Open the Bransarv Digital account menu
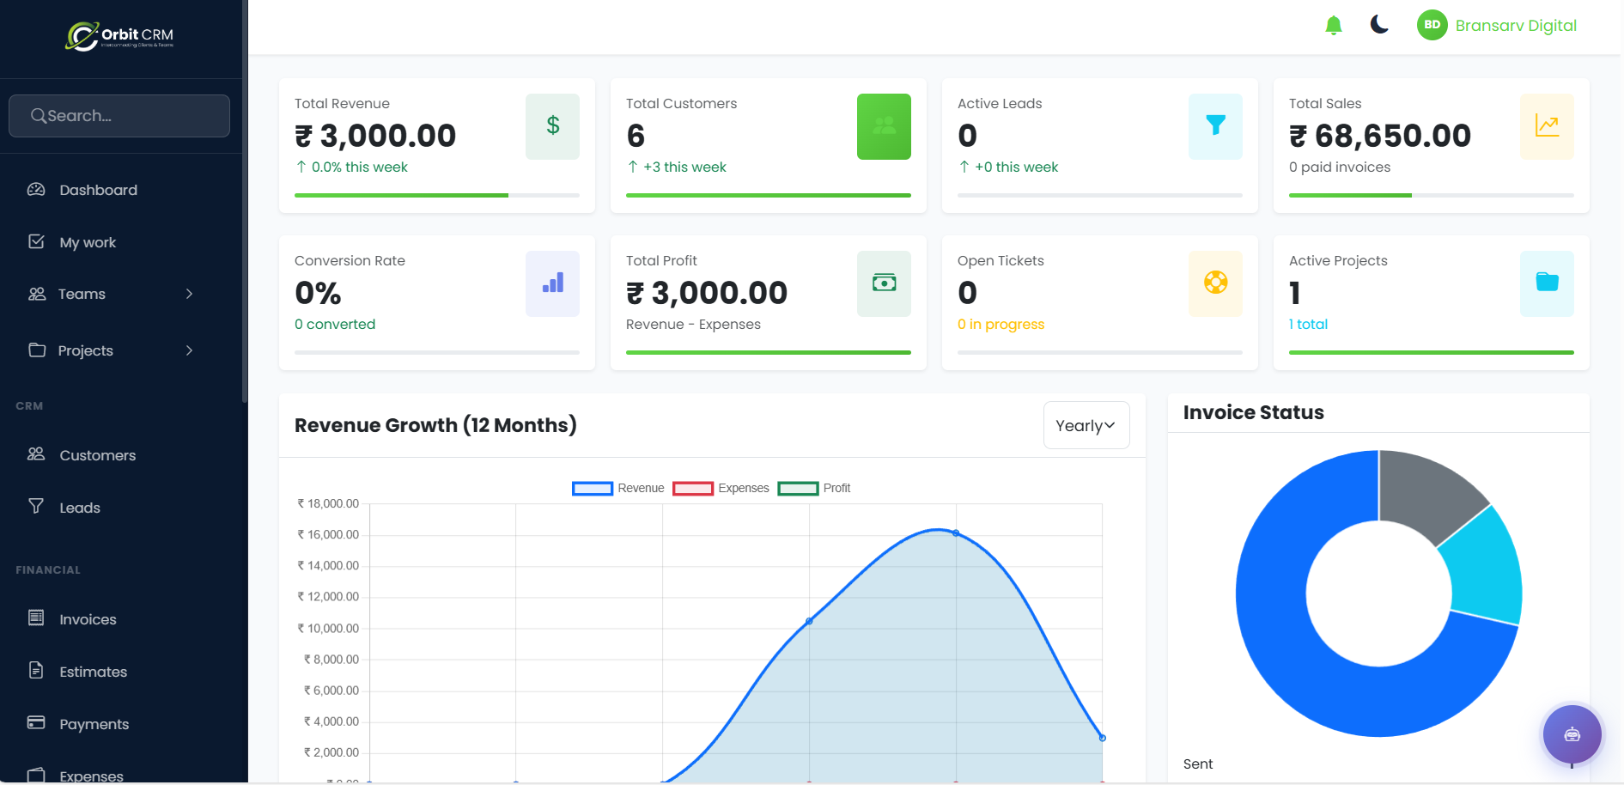Screen dimensions: 1624x785 (x=1497, y=25)
